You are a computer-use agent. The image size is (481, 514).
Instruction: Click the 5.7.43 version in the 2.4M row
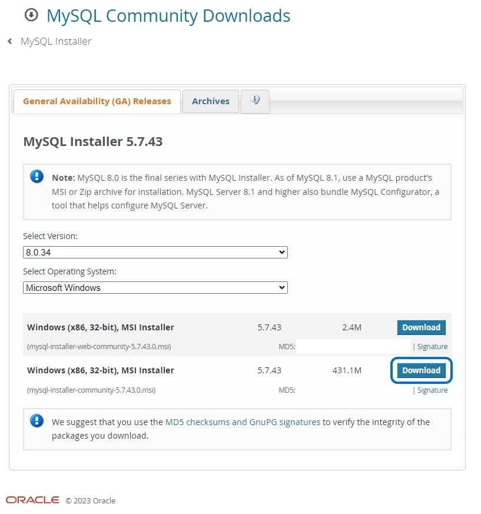(x=269, y=327)
